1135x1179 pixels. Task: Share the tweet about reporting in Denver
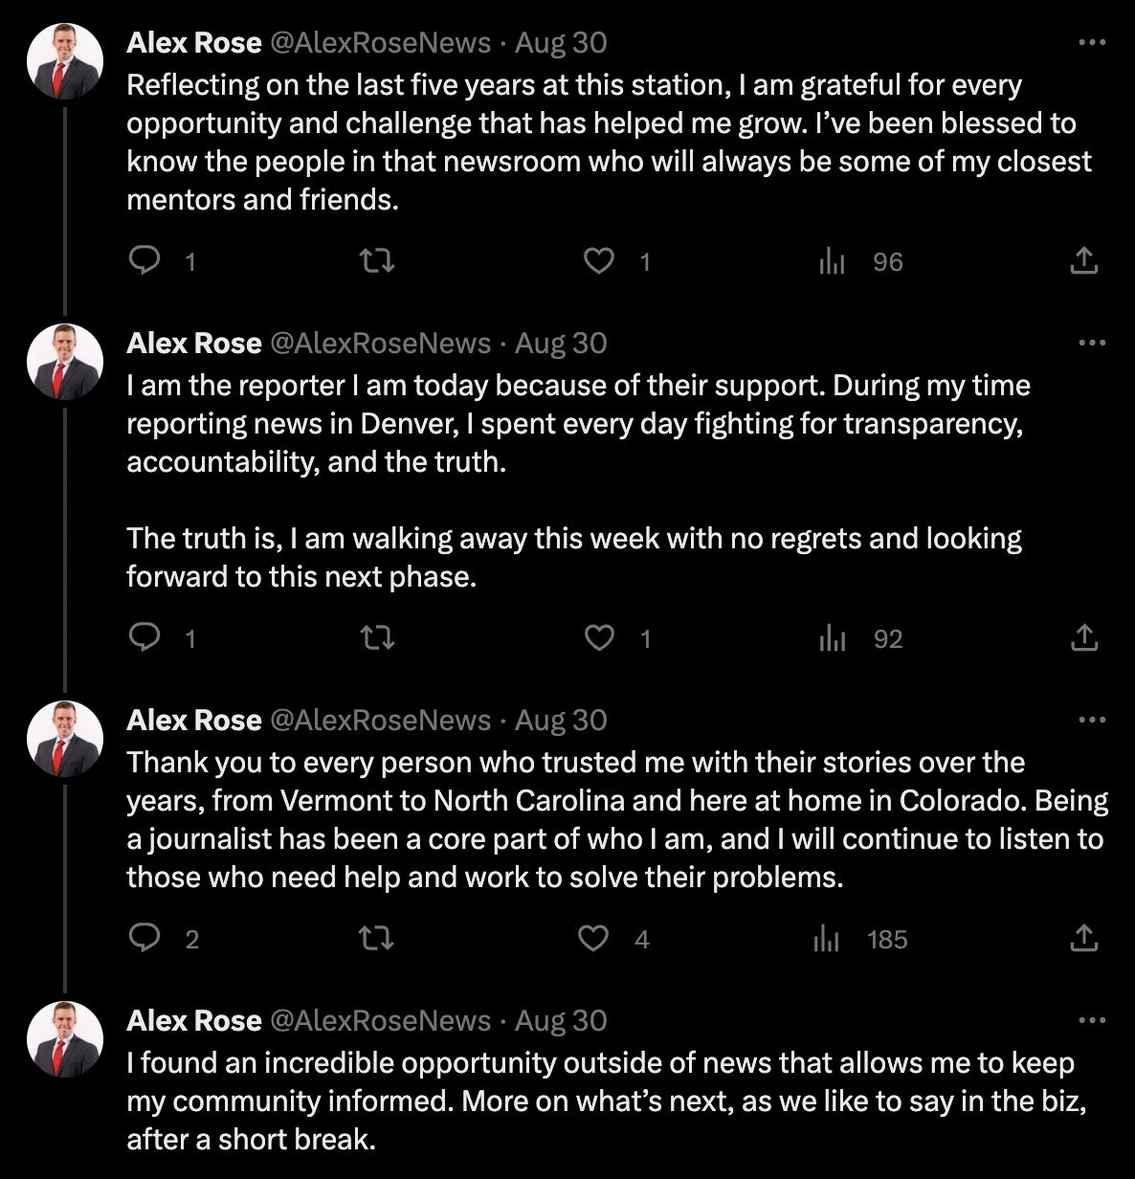(x=1083, y=637)
